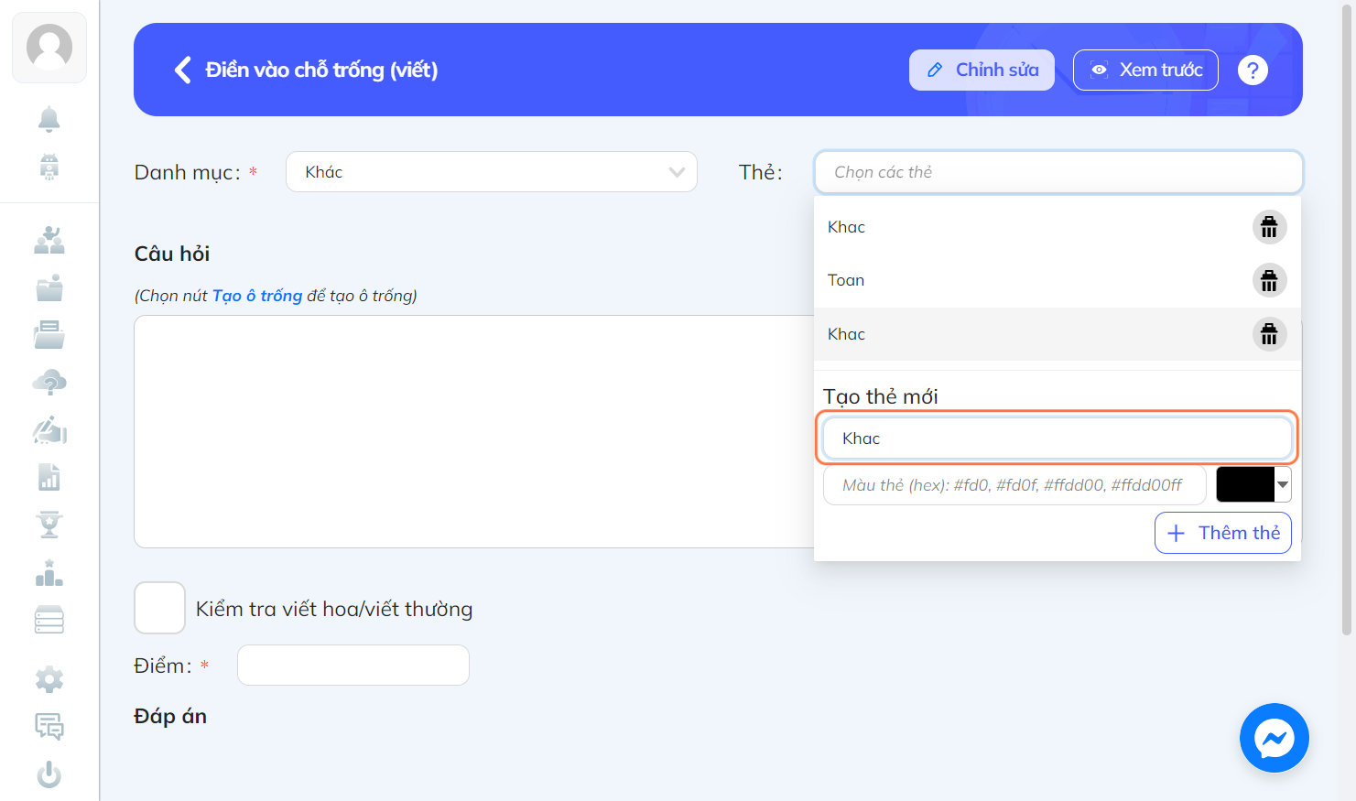Viewport: 1356px width, 801px height.
Task: Click the Màu thẻ hex color field
Action: coord(1014,485)
